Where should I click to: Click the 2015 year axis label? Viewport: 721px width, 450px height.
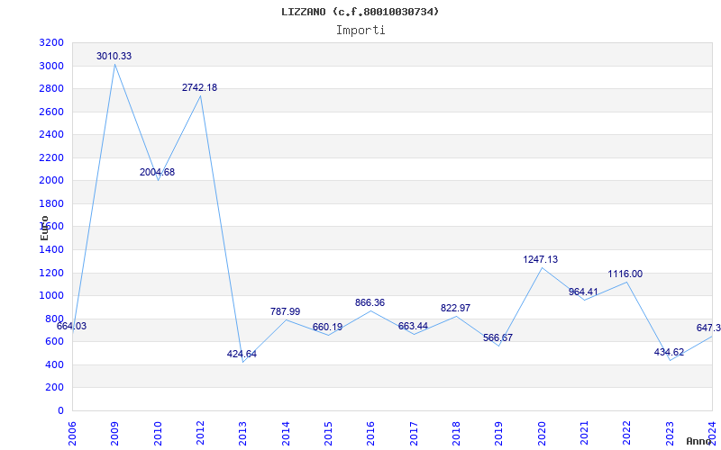click(x=328, y=434)
